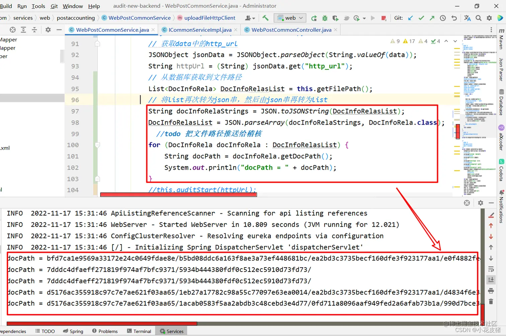The width and height of the screenshot is (506, 336).
Task: Click the inspections warning count widget
Action: coord(415,41)
